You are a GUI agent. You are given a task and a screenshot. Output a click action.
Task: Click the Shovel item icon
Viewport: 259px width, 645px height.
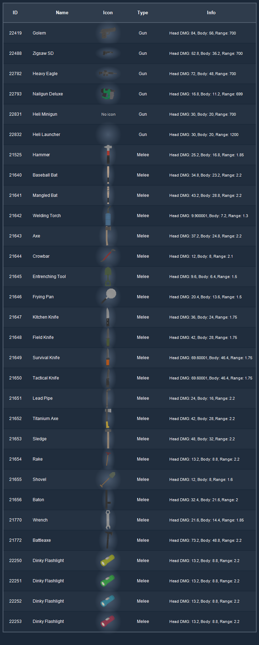tap(108, 479)
